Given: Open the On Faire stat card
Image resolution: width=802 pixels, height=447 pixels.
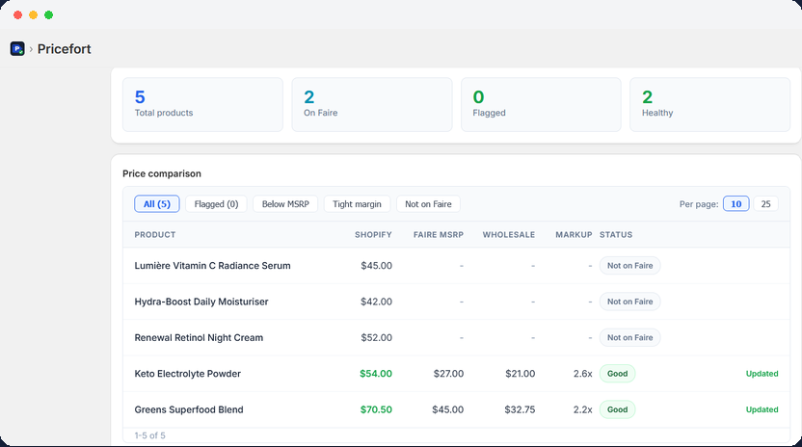Looking at the screenshot, I should (372, 104).
